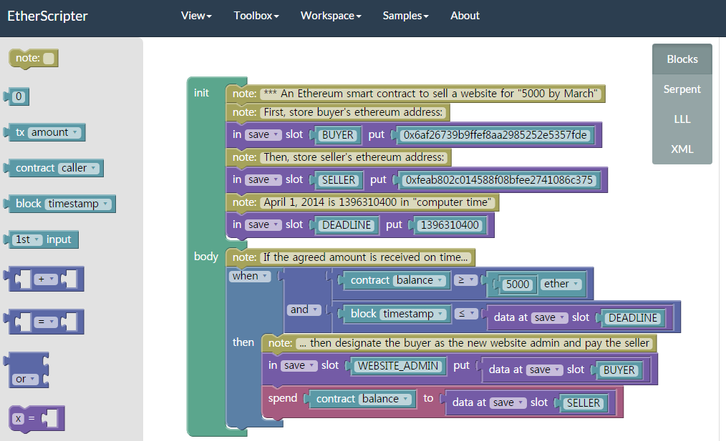Change the 'when' condition dropdown
The height and width of the screenshot is (441, 726).
250,276
